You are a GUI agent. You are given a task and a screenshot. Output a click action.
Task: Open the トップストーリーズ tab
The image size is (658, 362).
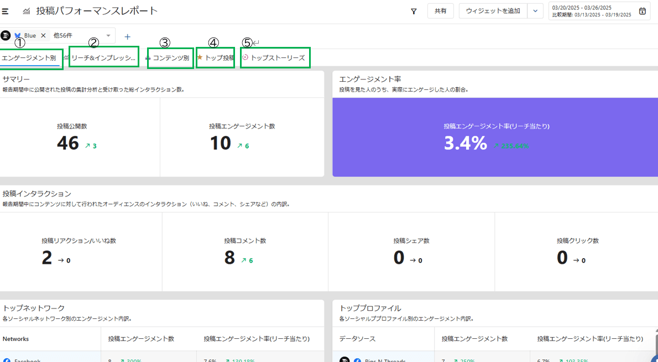pyautogui.click(x=277, y=57)
